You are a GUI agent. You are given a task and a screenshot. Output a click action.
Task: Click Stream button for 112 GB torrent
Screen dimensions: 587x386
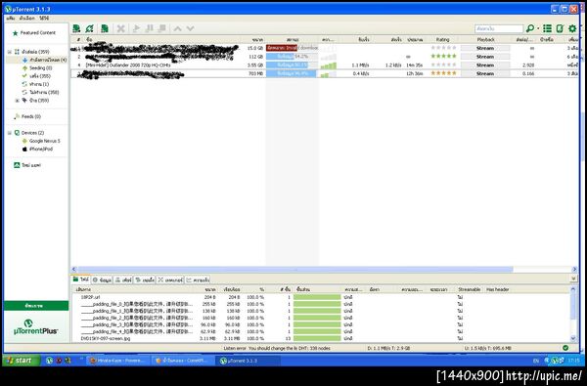pos(485,57)
